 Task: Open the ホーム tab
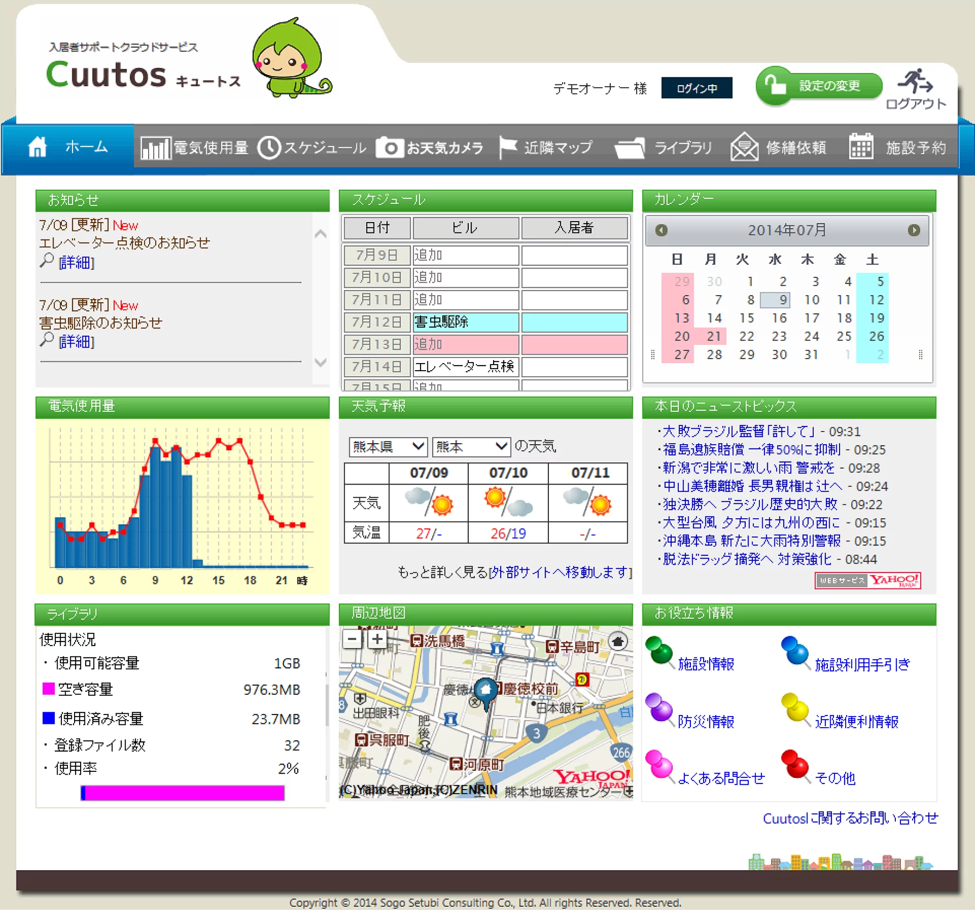(67, 147)
